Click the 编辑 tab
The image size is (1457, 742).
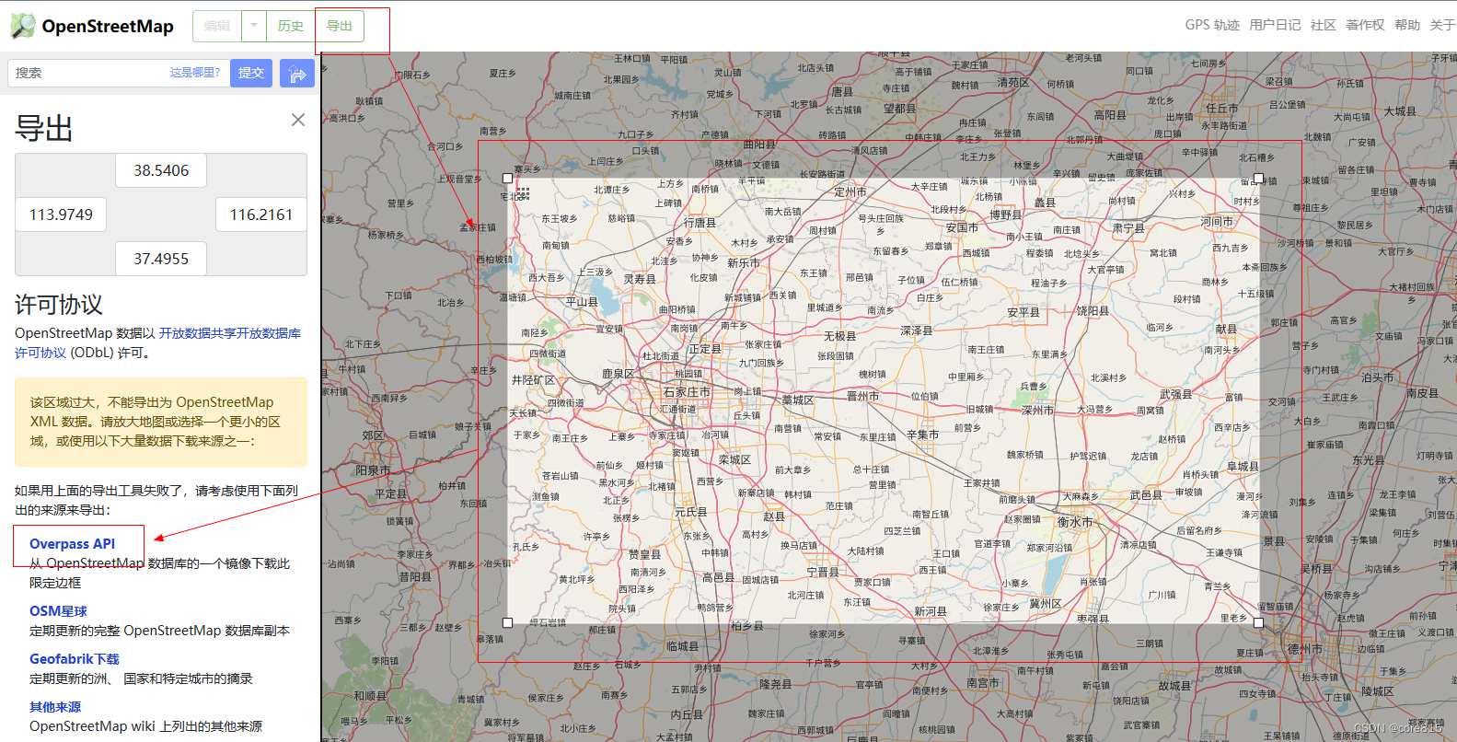(217, 26)
